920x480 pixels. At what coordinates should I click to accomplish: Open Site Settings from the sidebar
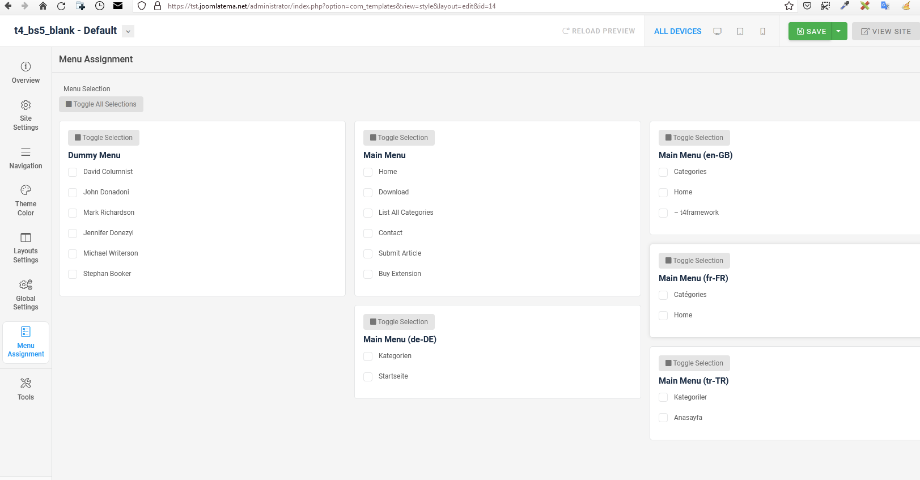(x=26, y=115)
